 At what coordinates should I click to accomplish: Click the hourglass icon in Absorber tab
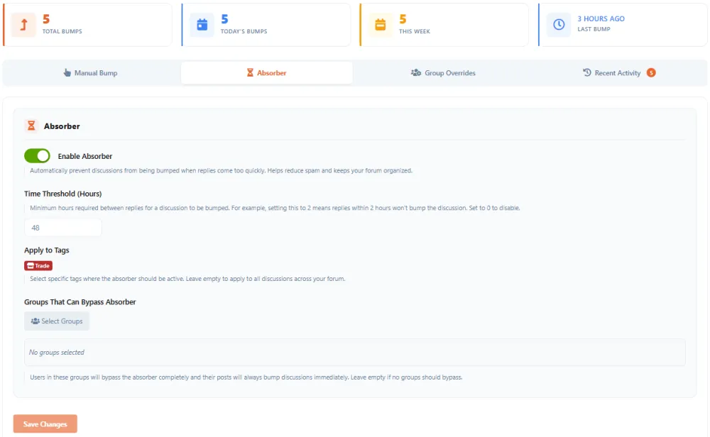pos(250,72)
